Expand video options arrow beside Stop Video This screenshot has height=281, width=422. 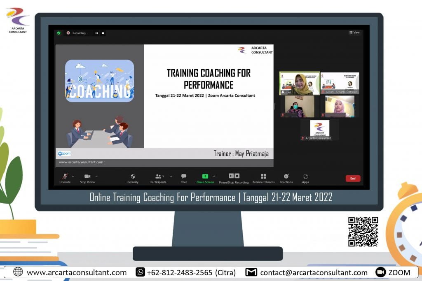coord(96,176)
